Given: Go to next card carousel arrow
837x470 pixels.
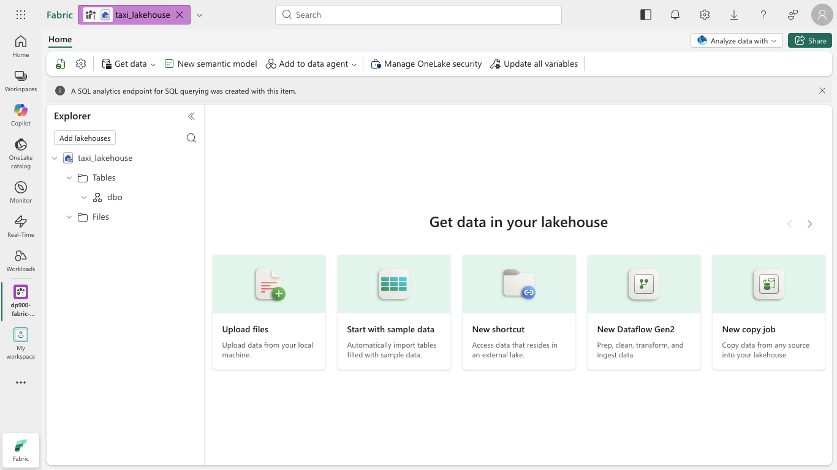Looking at the screenshot, I should 810,224.
